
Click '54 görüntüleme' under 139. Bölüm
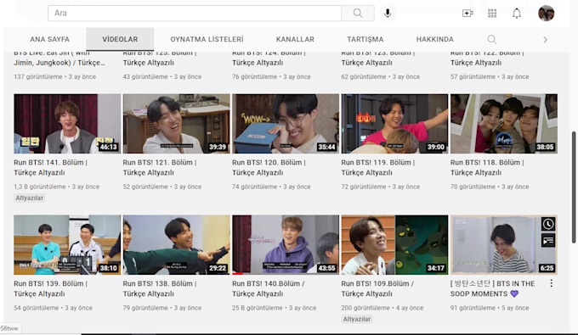36,308
